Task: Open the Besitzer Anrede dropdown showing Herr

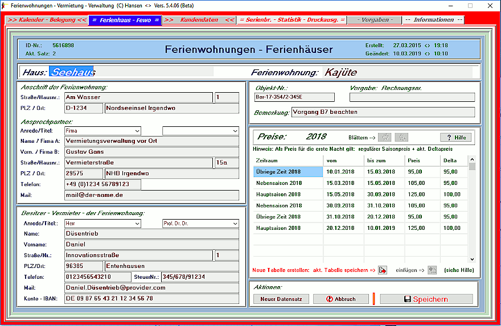Action: pyautogui.click(x=102, y=224)
